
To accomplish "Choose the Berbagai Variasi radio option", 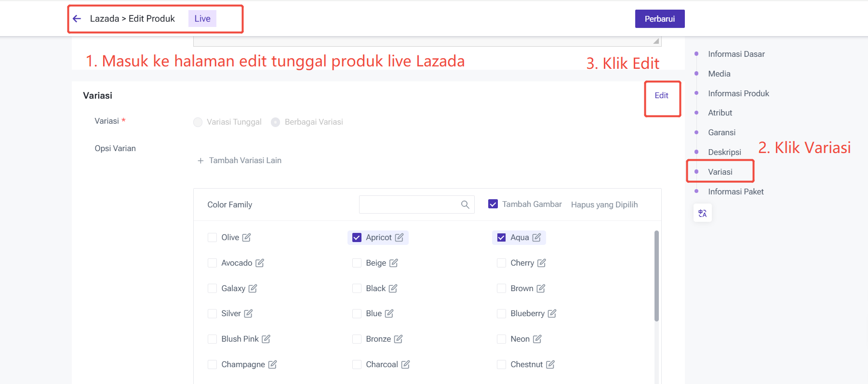I will [x=275, y=122].
